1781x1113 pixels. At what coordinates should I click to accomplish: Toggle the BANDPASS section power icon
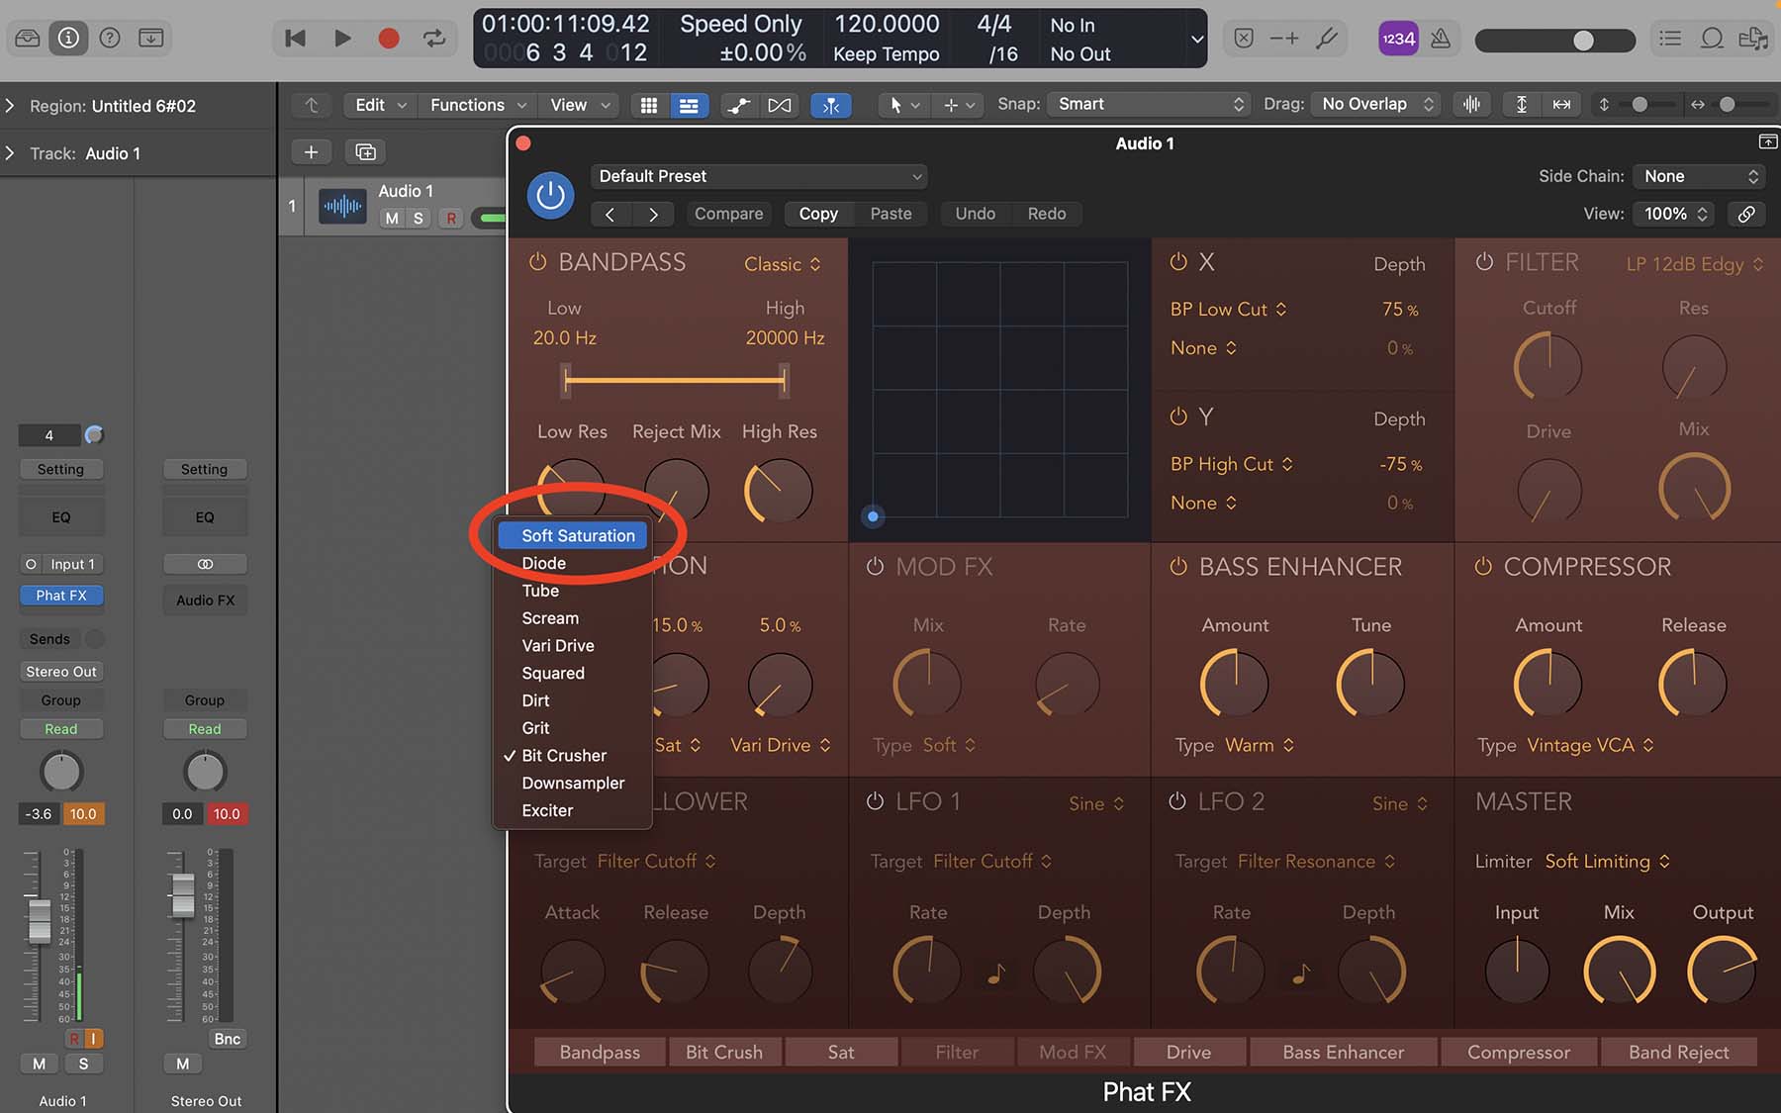tap(537, 262)
